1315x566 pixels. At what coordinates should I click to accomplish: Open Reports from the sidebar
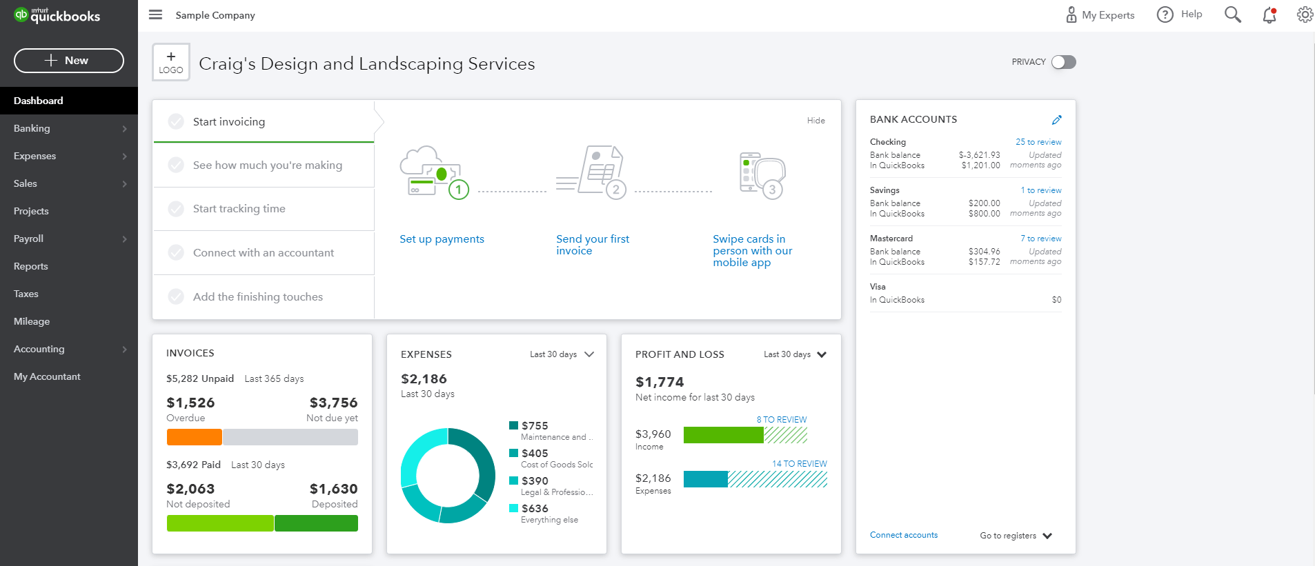point(69,266)
